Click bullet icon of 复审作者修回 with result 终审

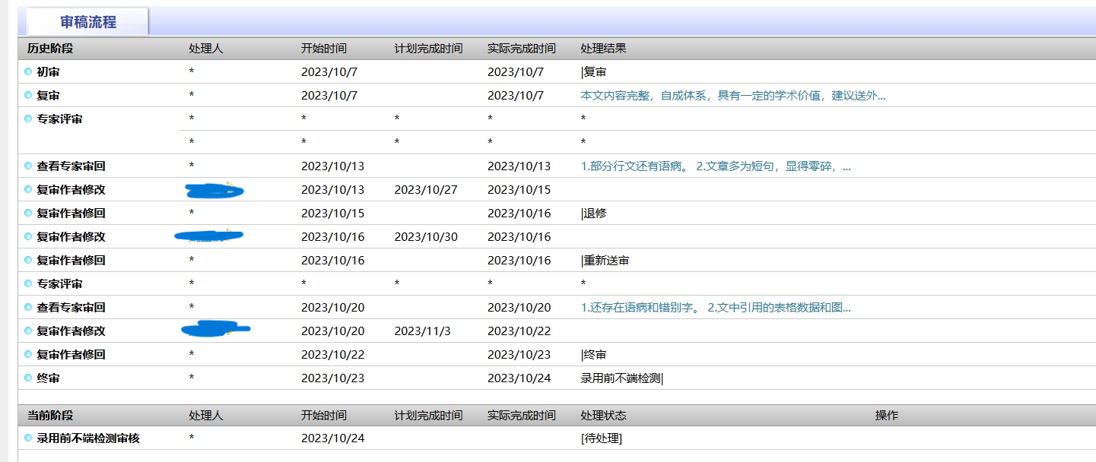[28, 355]
